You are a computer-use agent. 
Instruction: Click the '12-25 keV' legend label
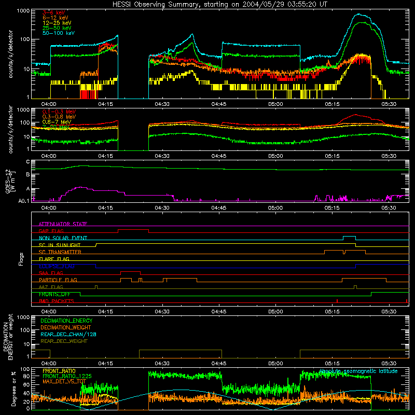[x=57, y=23]
